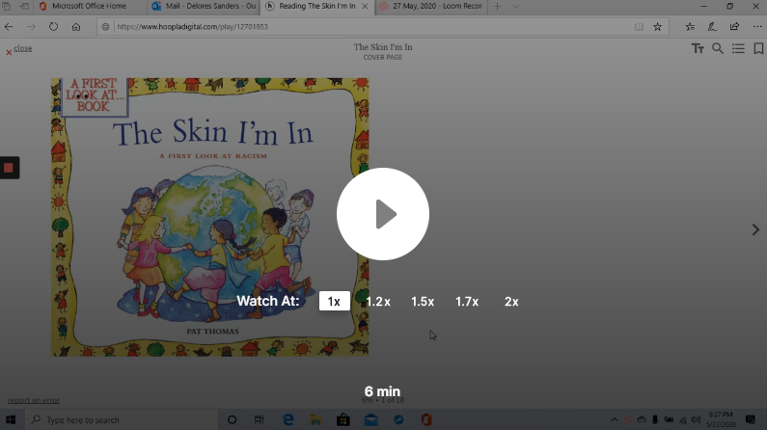Switch to 27 May, 2020 Loom tab
The height and width of the screenshot is (430, 767).
coord(431,7)
